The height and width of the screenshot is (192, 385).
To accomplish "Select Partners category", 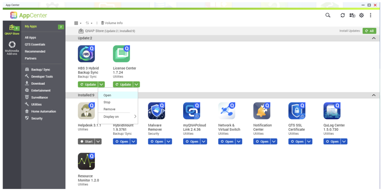I will tap(30, 58).
